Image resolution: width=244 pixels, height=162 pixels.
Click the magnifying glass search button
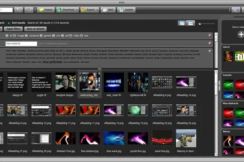(19, 10)
